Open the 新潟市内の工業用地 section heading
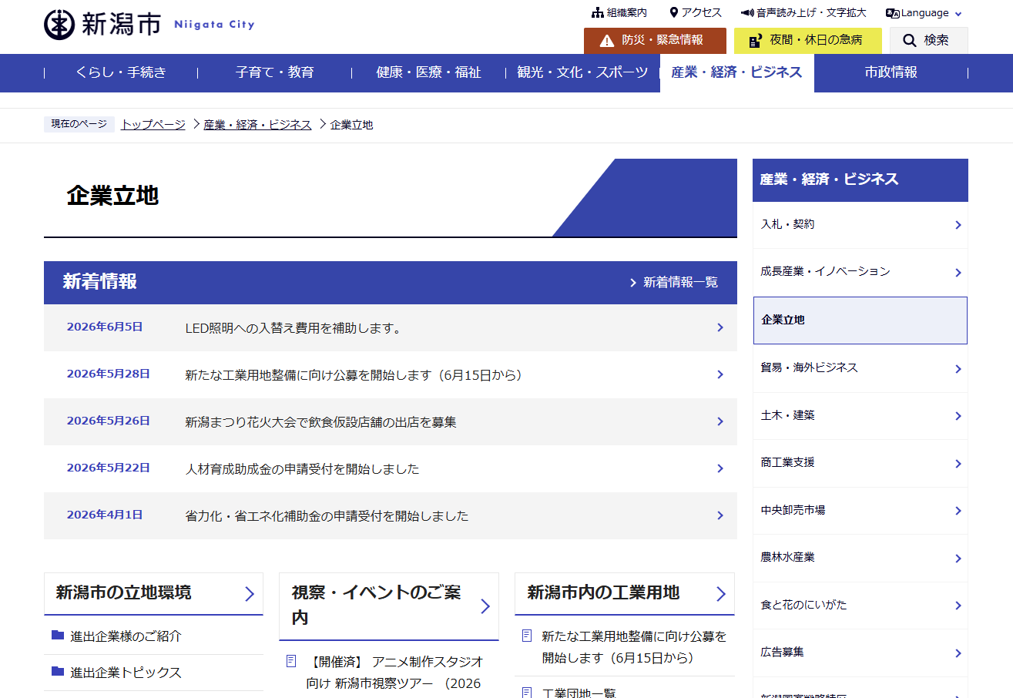Viewport: 1013px width, 698px height. [x=625, y=593]
